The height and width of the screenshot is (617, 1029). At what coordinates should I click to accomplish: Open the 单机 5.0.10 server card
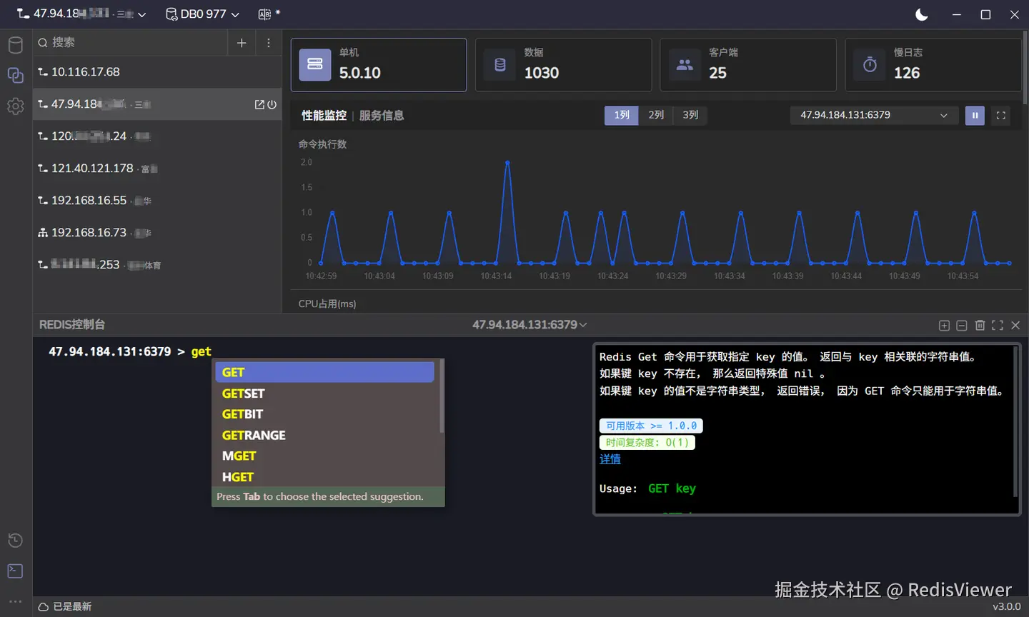[x=379, y=64]
